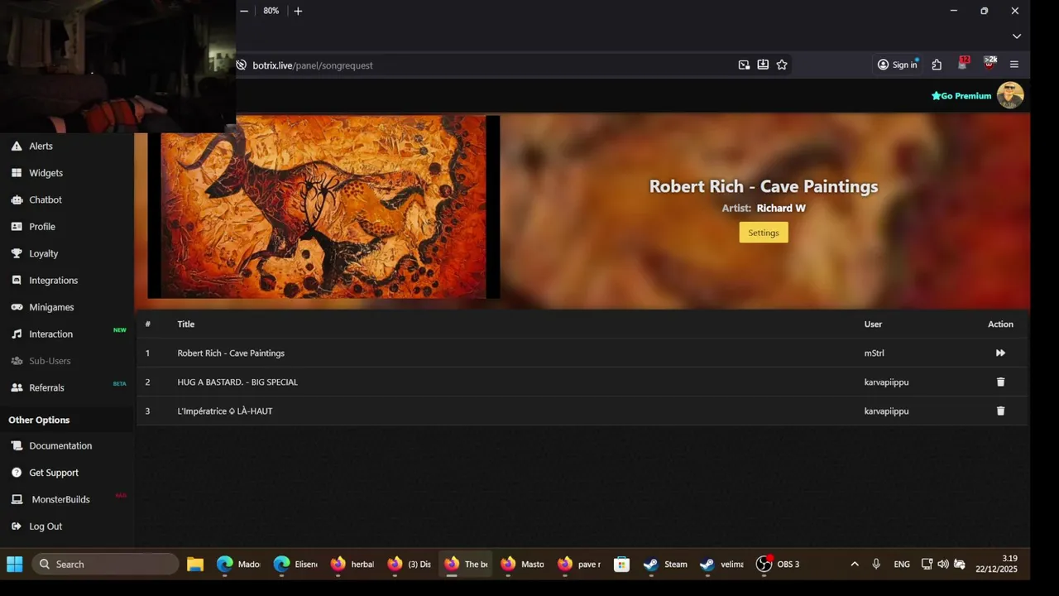Click the Interaction music note icon

point(17,334)
